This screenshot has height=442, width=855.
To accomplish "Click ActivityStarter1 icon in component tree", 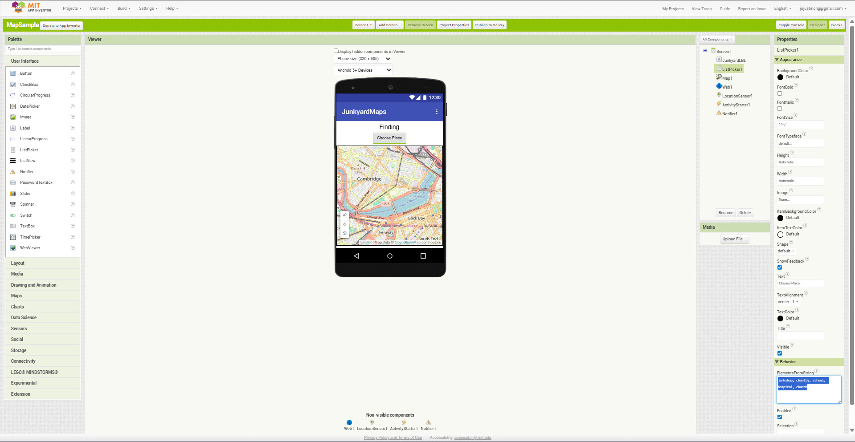I will [719, 104].
